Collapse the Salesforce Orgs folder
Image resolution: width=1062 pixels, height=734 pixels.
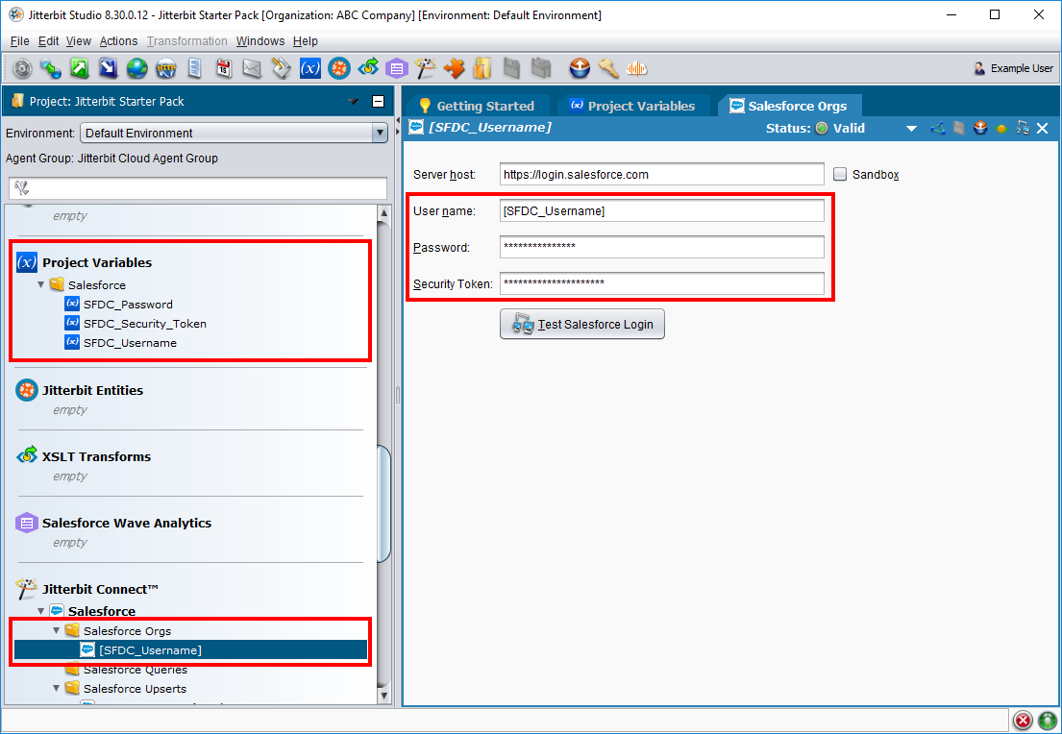click(57, 631)
